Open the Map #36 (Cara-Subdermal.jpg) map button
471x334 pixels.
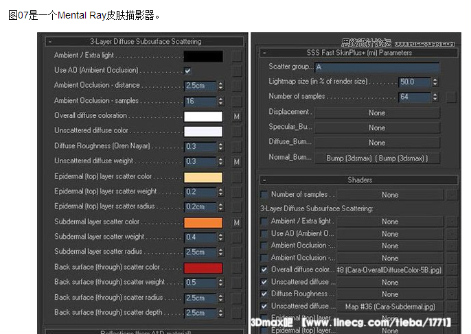390,307
